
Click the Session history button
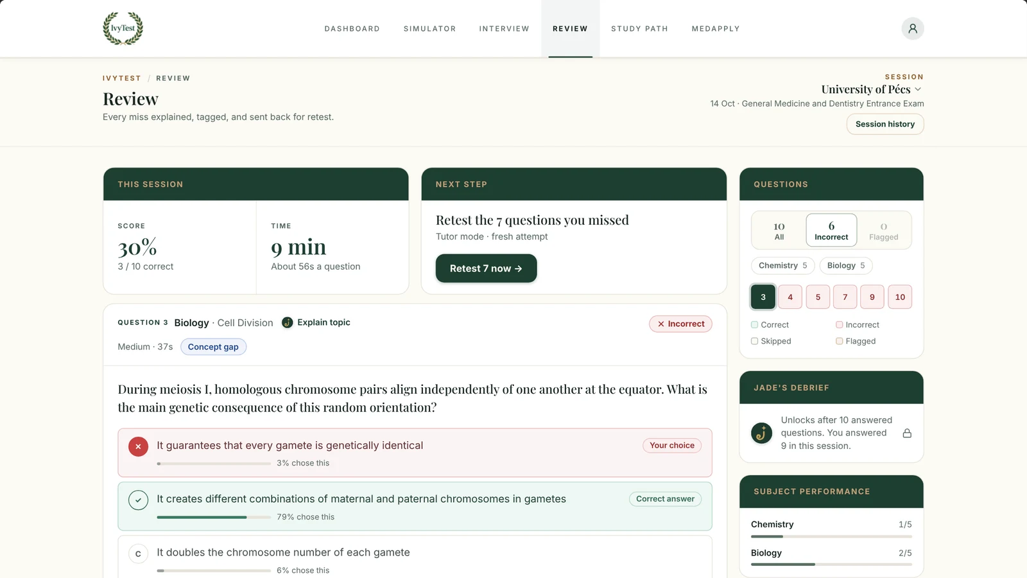click(x=885, y=124)
